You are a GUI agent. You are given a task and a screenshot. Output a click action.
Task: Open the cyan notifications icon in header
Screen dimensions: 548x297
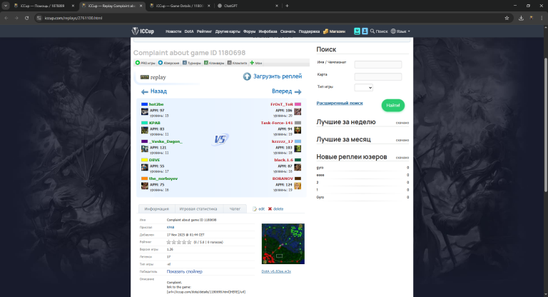(357, 31)
